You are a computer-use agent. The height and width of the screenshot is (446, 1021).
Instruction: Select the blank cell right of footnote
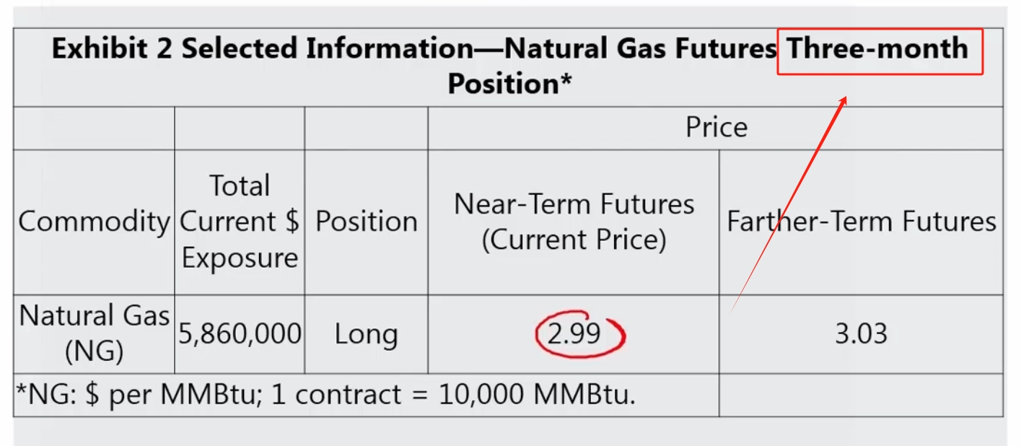click(861, 395)
